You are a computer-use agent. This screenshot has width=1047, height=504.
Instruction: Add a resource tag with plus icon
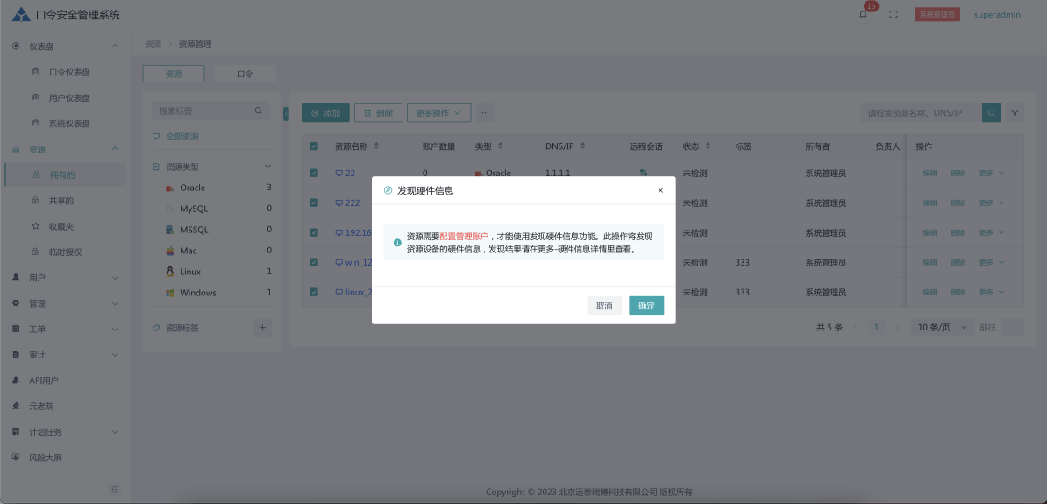tap(262, 328)
